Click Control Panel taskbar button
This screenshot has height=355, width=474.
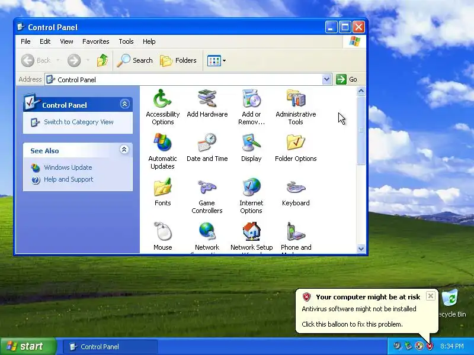[110, 347]
